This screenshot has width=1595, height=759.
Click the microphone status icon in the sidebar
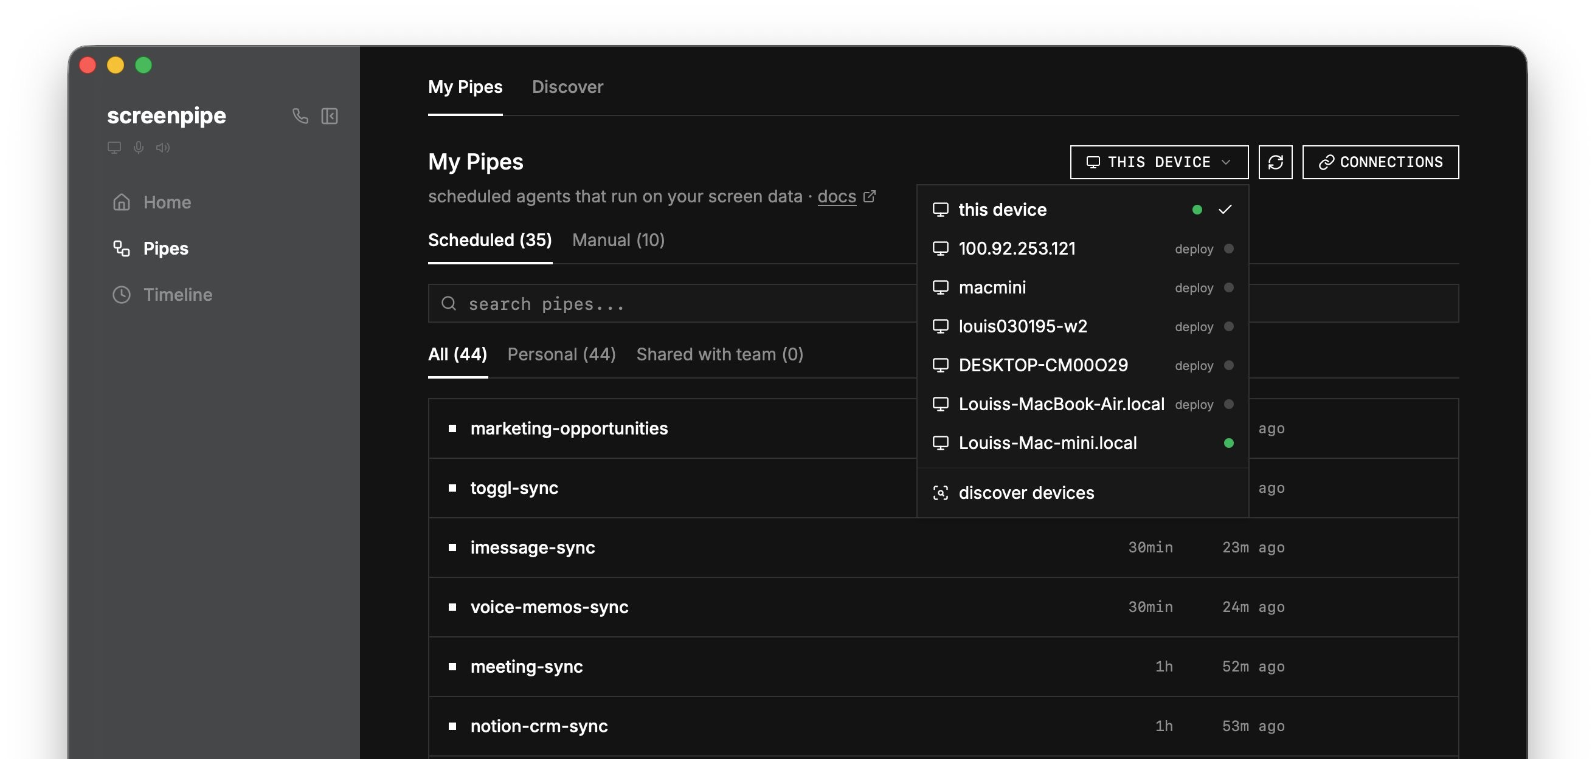[x=137, y=147]
